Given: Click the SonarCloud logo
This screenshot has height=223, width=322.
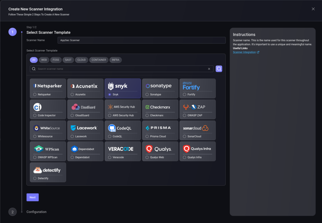Looking at the screenshot, I should pos(196,128).
